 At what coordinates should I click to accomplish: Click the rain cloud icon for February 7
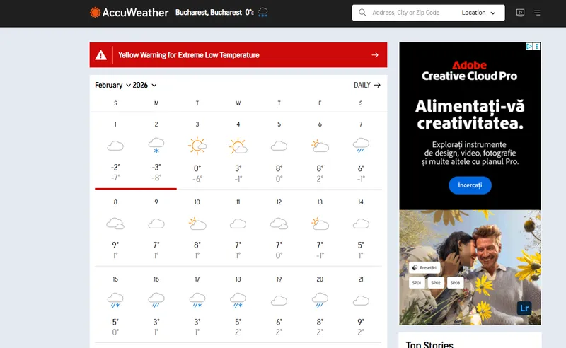pos(361,145)
